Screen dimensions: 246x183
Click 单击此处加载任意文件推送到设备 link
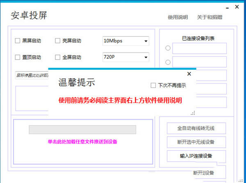[82, 142]
